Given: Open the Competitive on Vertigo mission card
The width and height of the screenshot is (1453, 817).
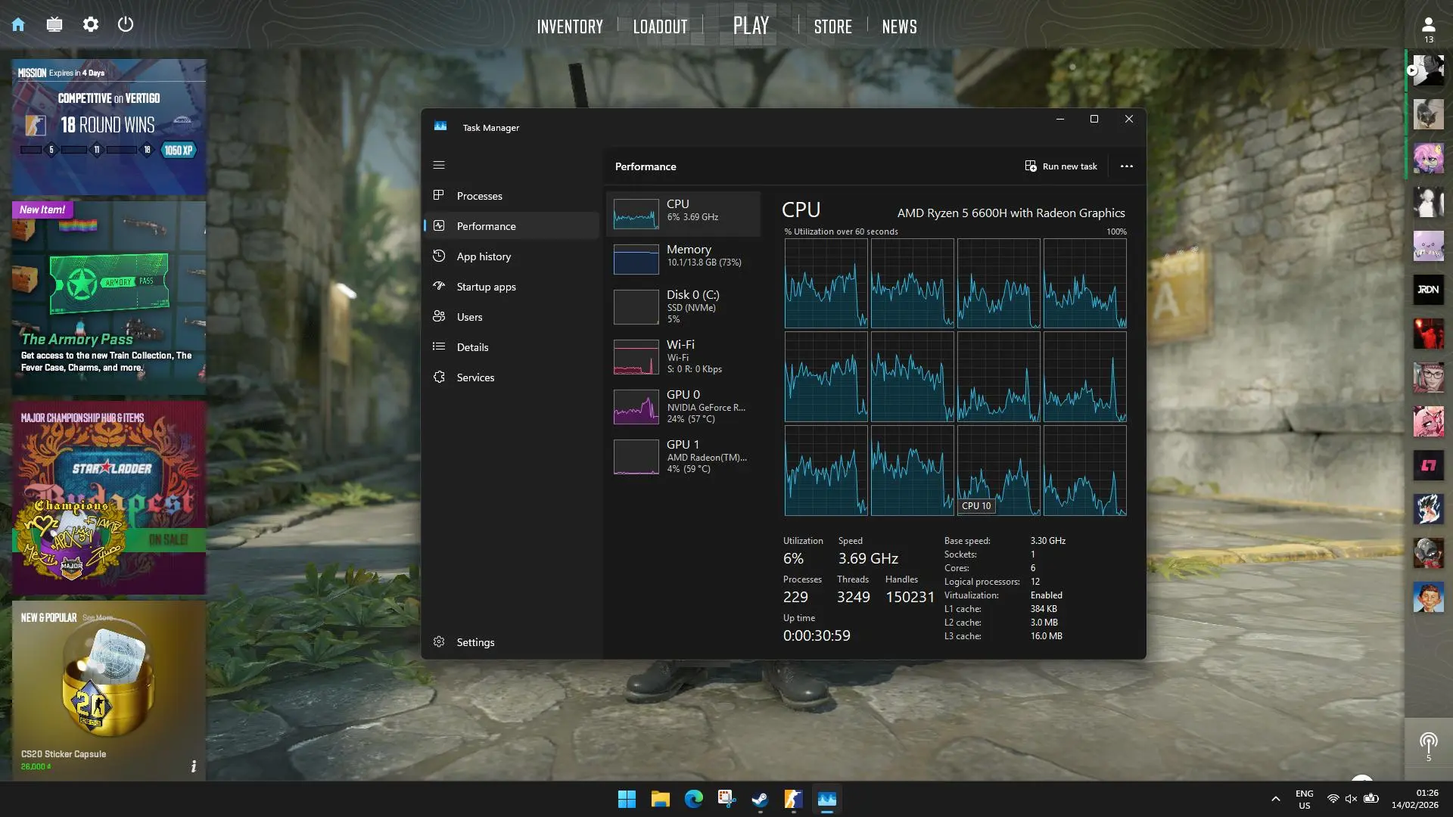Looking at the screenshot, I should point(109,127).
